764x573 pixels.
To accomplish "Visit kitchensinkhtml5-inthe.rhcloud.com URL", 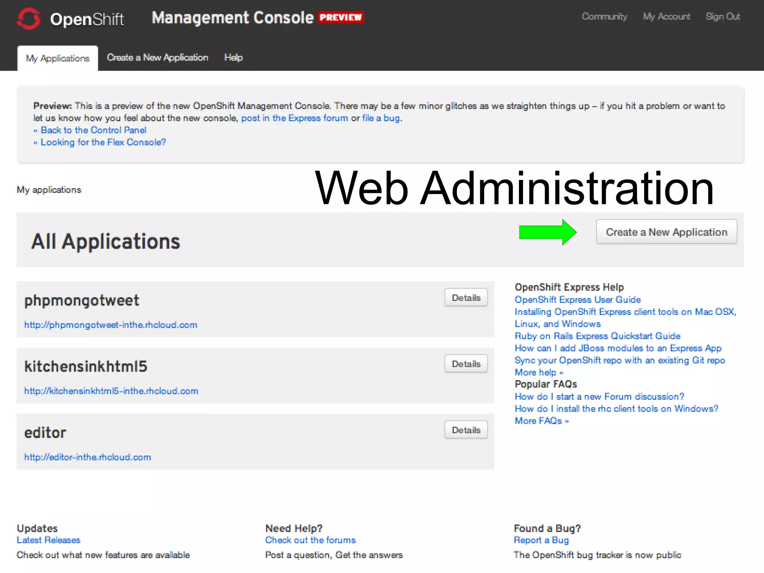I will click(111, 391).
